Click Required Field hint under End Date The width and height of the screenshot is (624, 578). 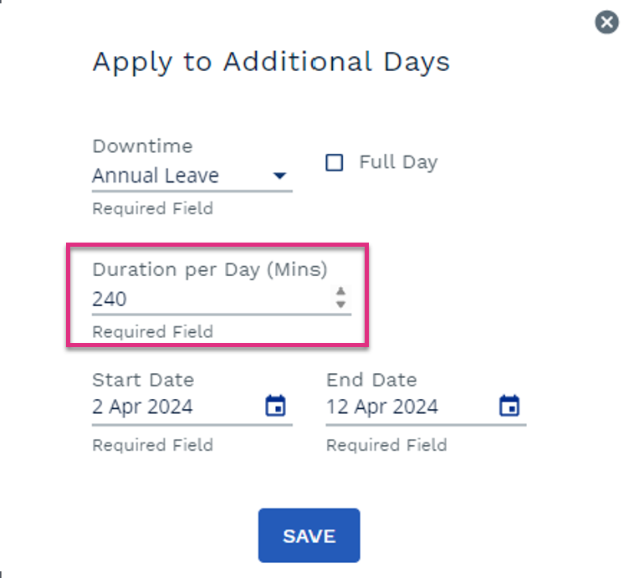[386, 445]
